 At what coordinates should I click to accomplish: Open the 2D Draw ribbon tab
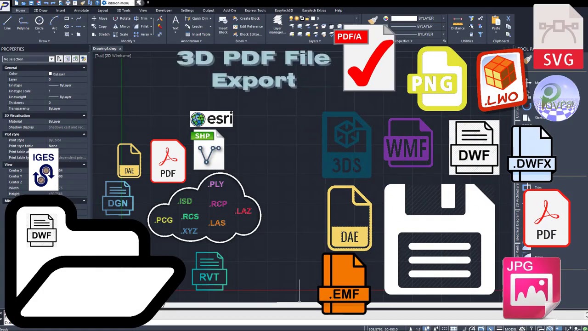click(x=40, y=10)
